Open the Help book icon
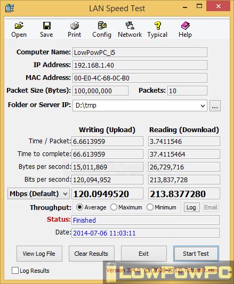 tap(185, 26)
